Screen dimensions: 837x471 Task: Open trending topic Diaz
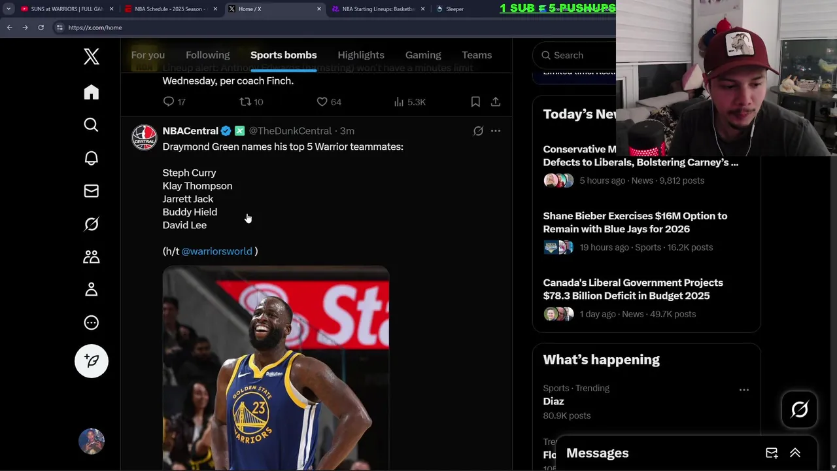[x=553, y=402]
